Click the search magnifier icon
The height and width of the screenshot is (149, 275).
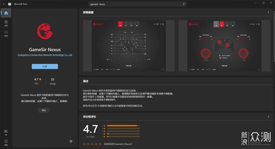tap(183, 4)
